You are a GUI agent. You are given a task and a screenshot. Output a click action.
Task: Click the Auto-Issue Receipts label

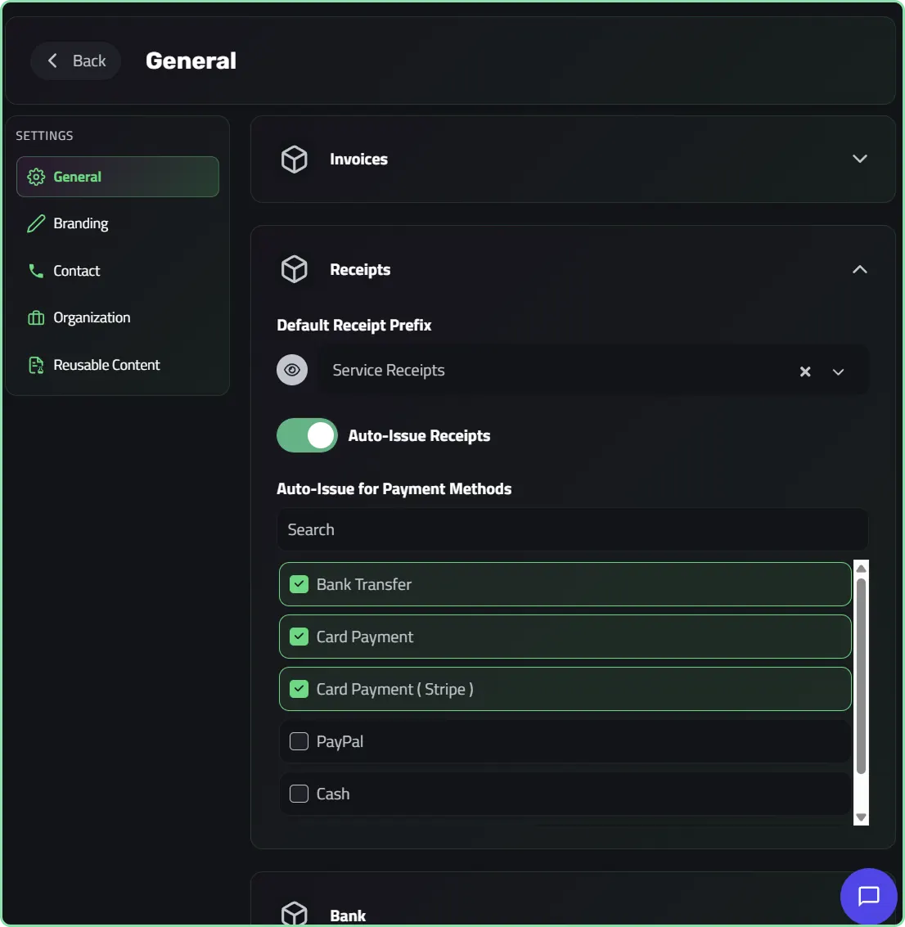[x=418, y=436]
